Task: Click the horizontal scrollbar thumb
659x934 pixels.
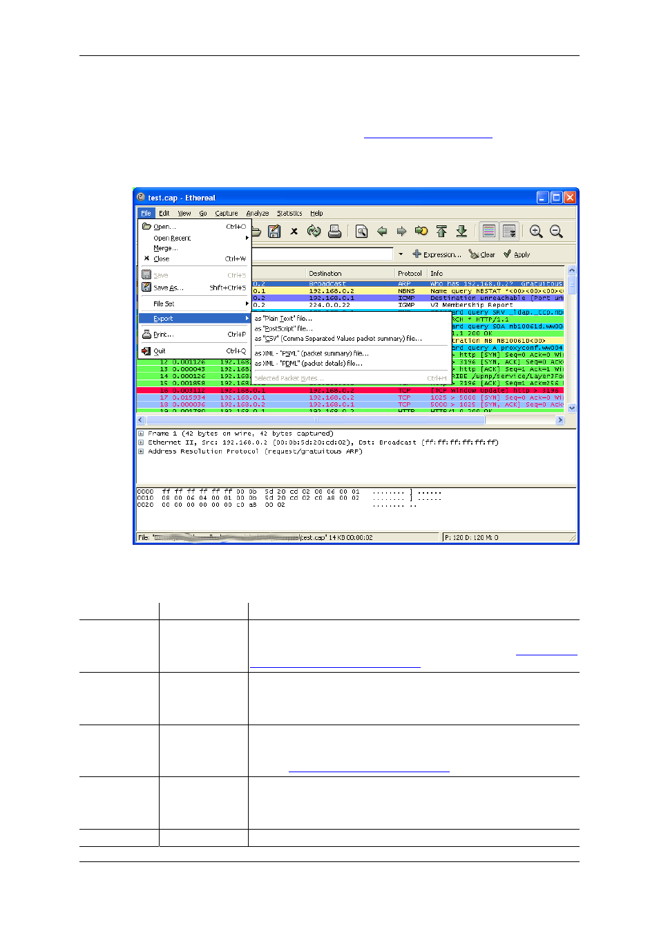Action: pyautogui.click(x=316, y=420)
